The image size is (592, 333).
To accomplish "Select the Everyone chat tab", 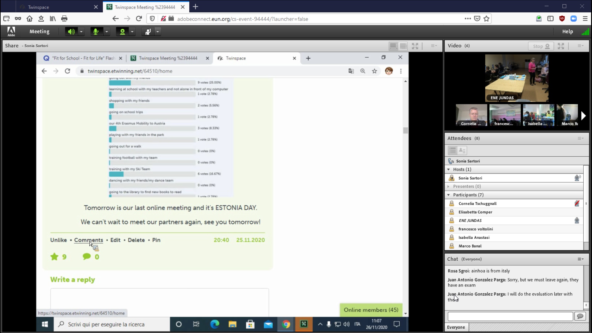I will click(x=456, y=327).
